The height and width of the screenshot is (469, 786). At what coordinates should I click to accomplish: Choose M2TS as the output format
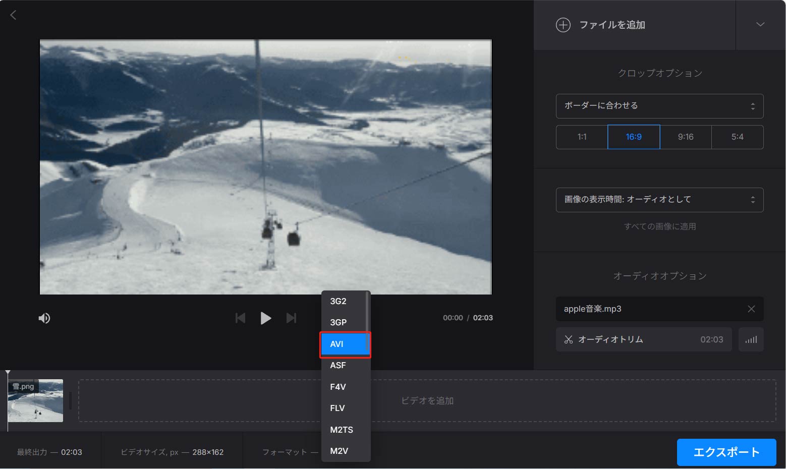(342, 430)
